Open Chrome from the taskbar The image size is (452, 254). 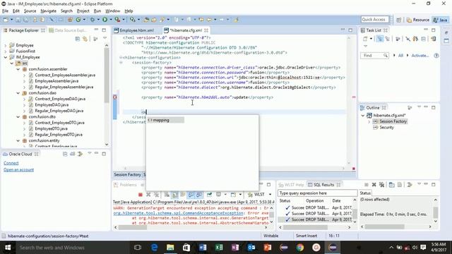(x=300, y=248)
